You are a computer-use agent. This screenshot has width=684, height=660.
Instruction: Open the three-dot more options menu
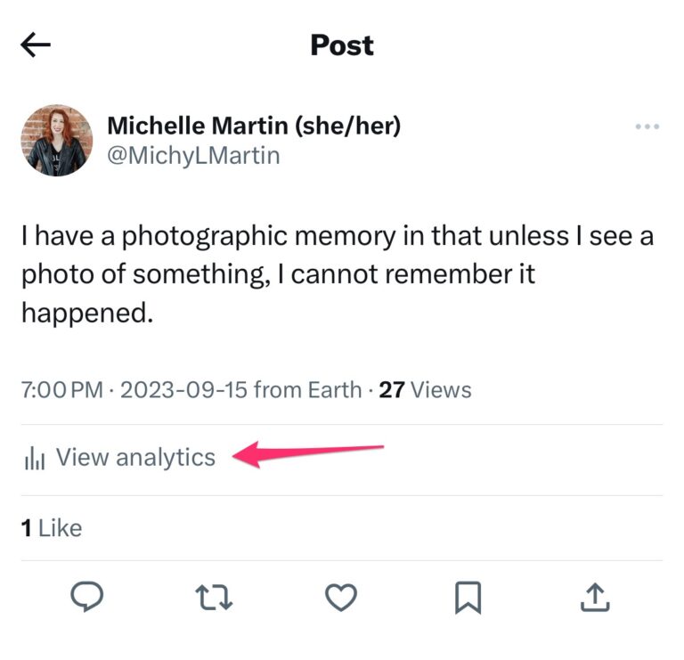click(647, 127)
